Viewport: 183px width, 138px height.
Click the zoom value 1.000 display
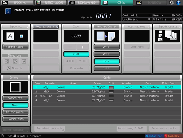tap(76, 36)
